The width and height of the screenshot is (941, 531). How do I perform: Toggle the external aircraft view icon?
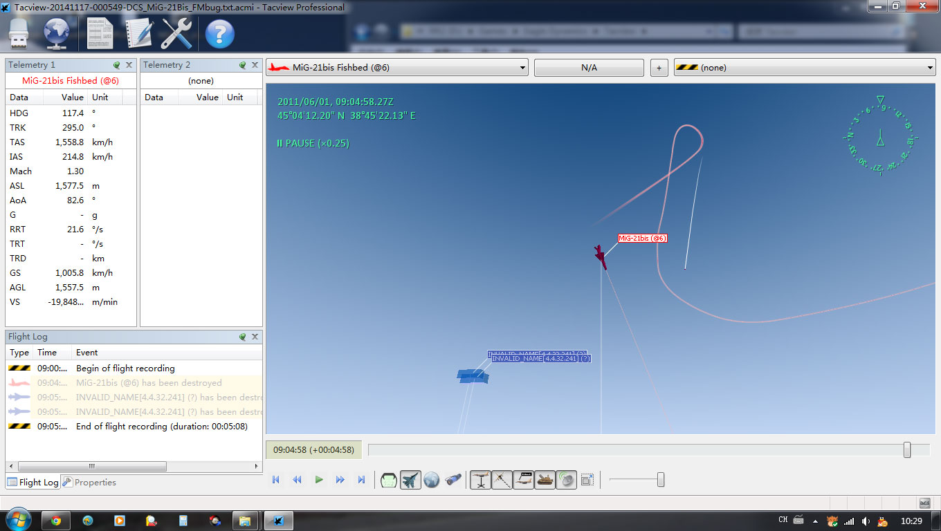(x=410, y=480)
